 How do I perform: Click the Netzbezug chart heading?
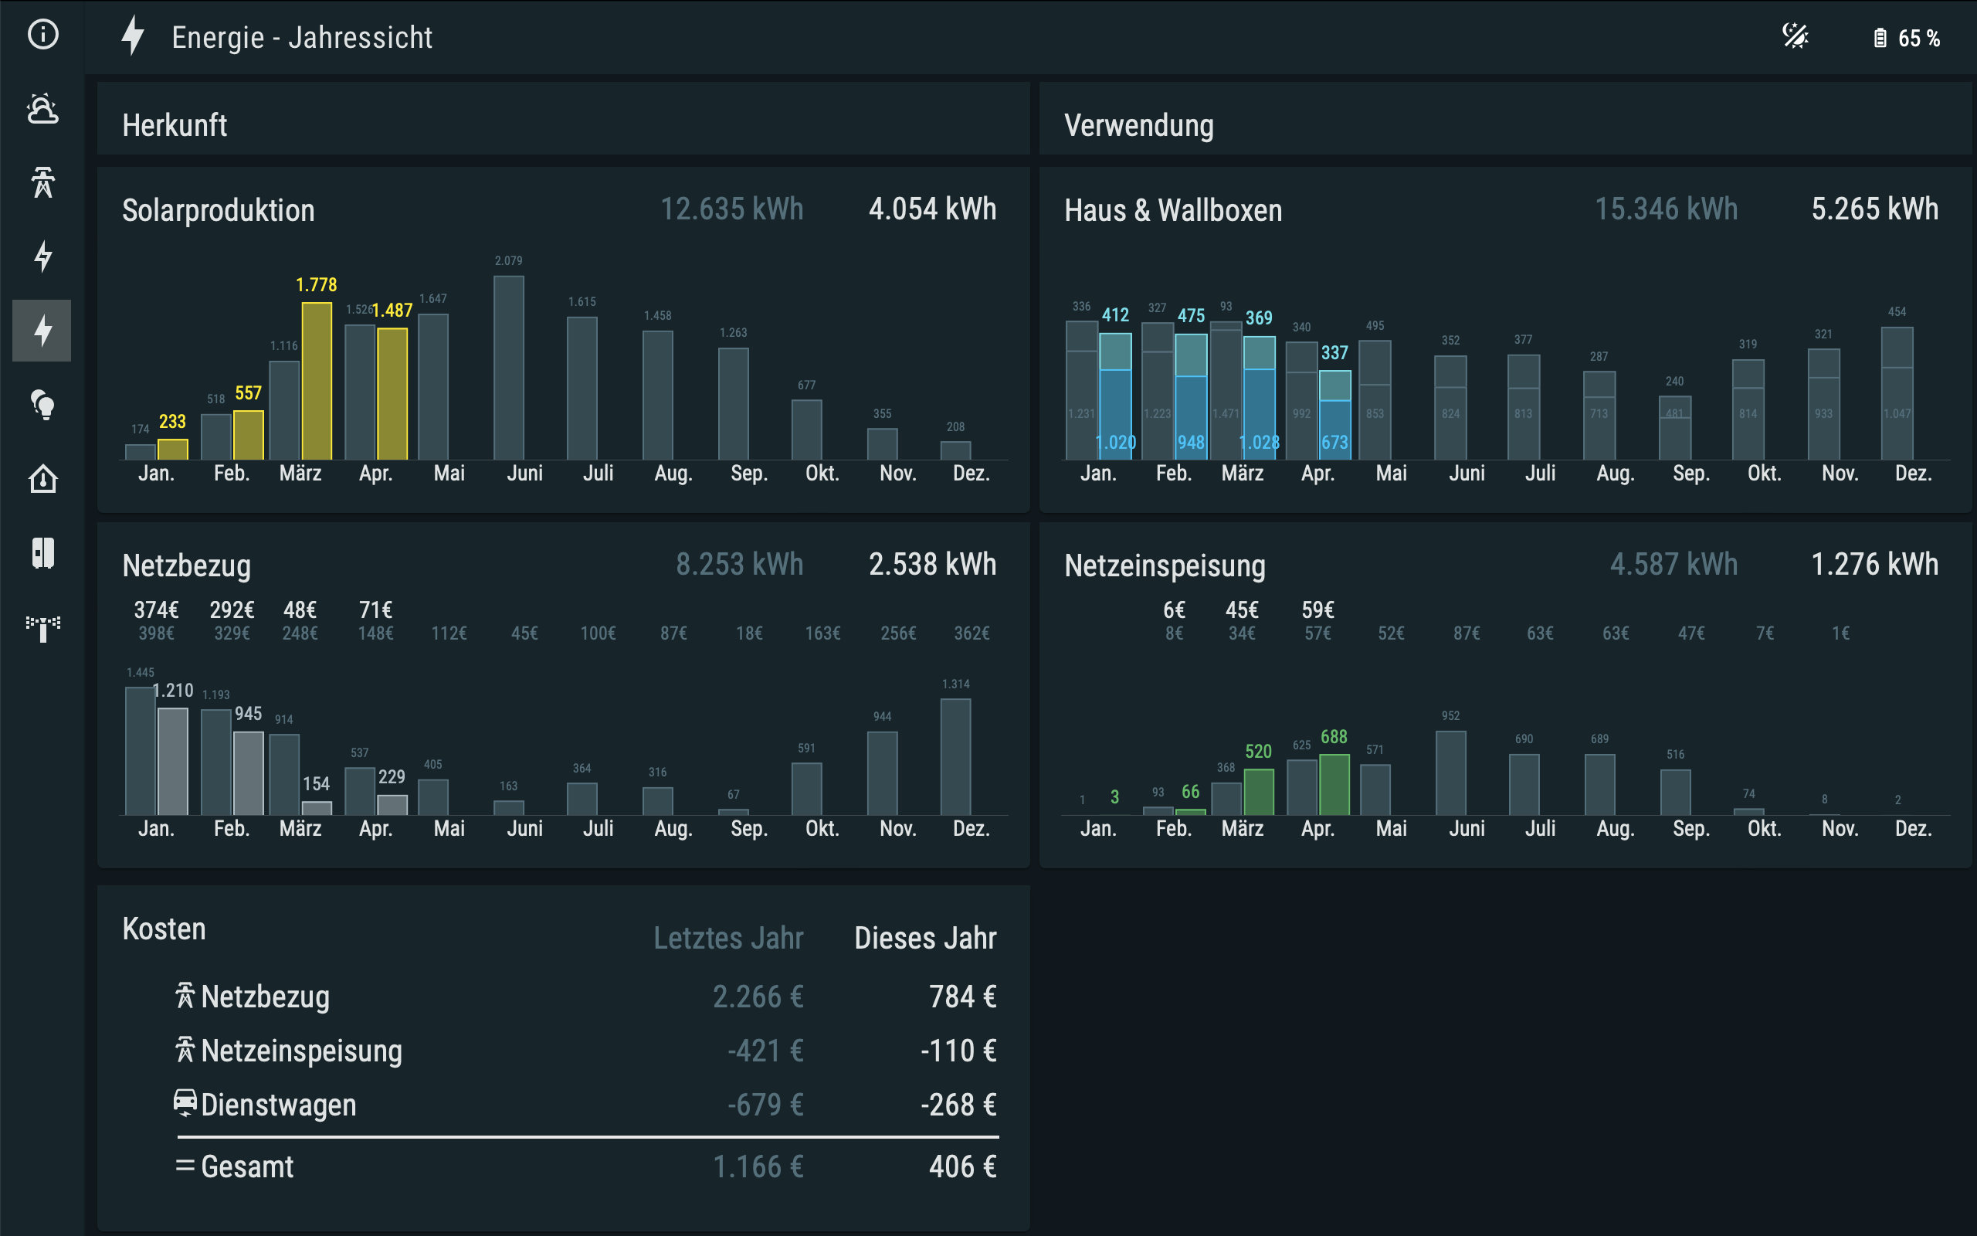(x=186, y=565)
